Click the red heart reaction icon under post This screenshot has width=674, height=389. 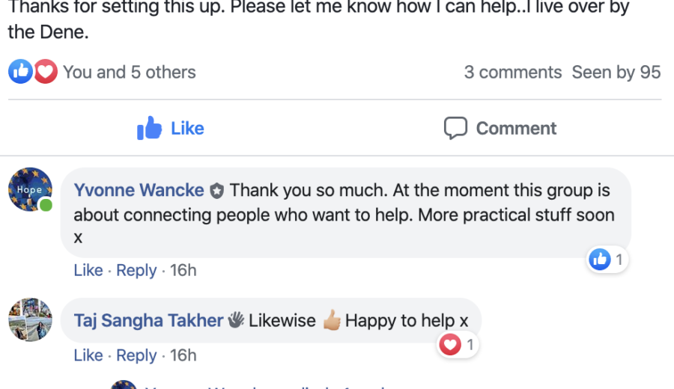tap(46, 72)
